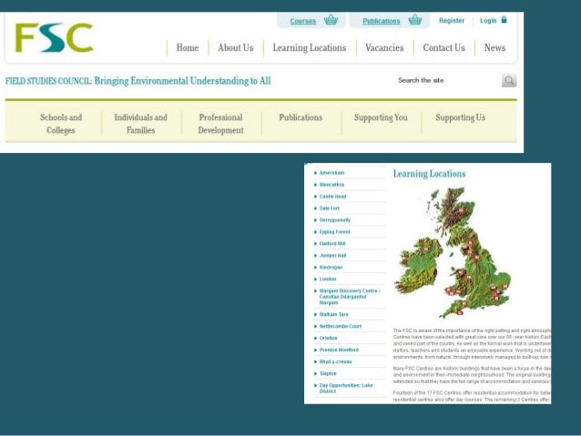Open Nettlecombe Court location link
581x436 pixels.
[x=341, y=327]
